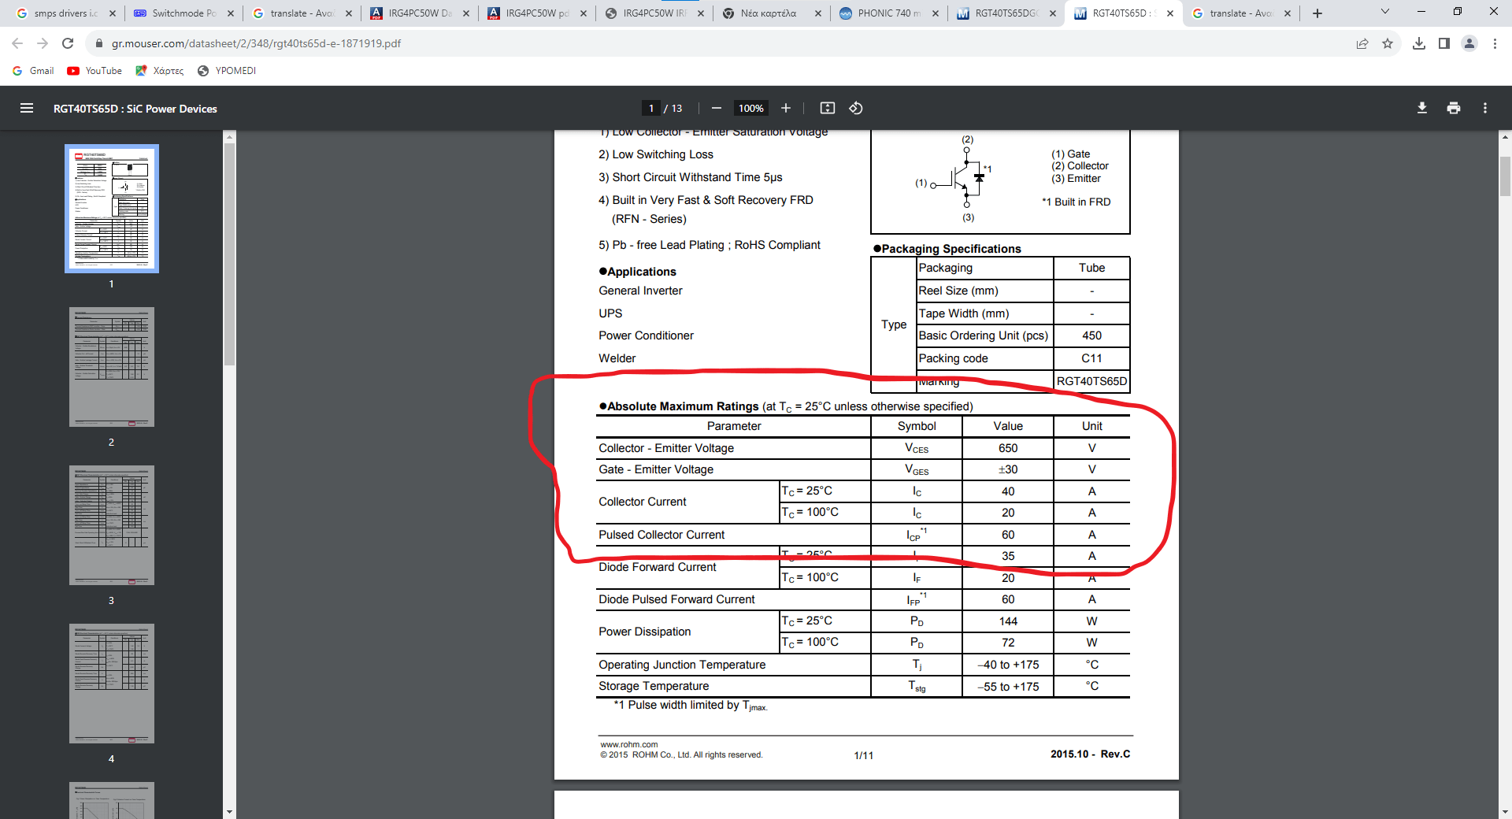Screen dimensions: 1512x819
Task: Click the Pulsed Collector Current row
Action: pos(863,535)
